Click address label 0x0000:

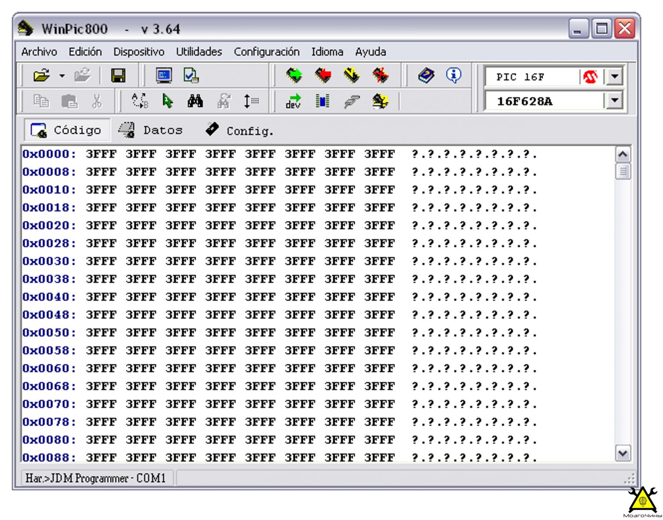tap(49, 154)
